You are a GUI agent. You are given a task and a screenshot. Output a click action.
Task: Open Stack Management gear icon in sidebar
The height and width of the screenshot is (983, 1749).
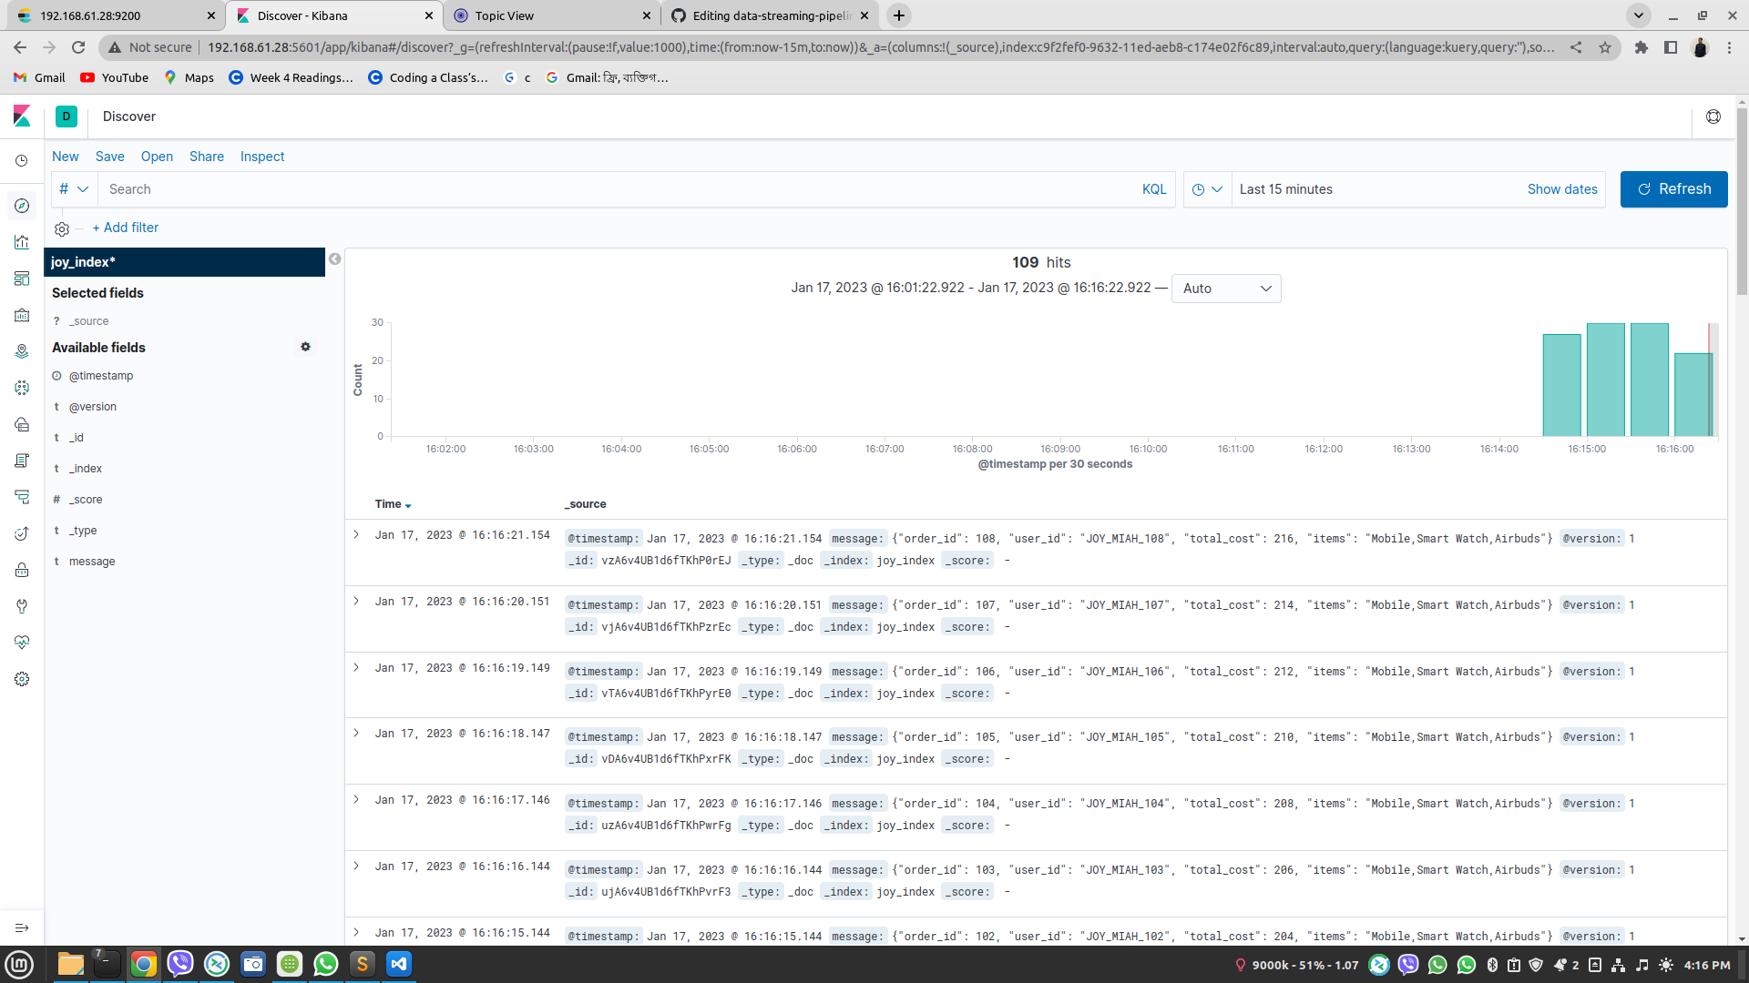pyautogui.click(x=22, y=679)
